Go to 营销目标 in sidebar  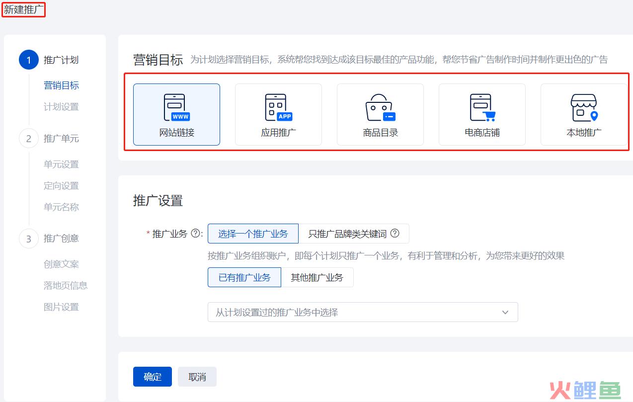(61, 85)
